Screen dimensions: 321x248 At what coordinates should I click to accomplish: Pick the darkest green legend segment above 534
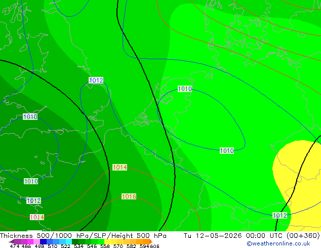click(75, 241)
